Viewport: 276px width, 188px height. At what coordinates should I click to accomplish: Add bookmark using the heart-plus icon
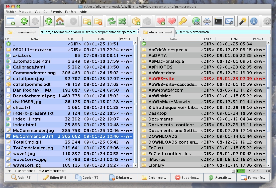pos(160,21)
